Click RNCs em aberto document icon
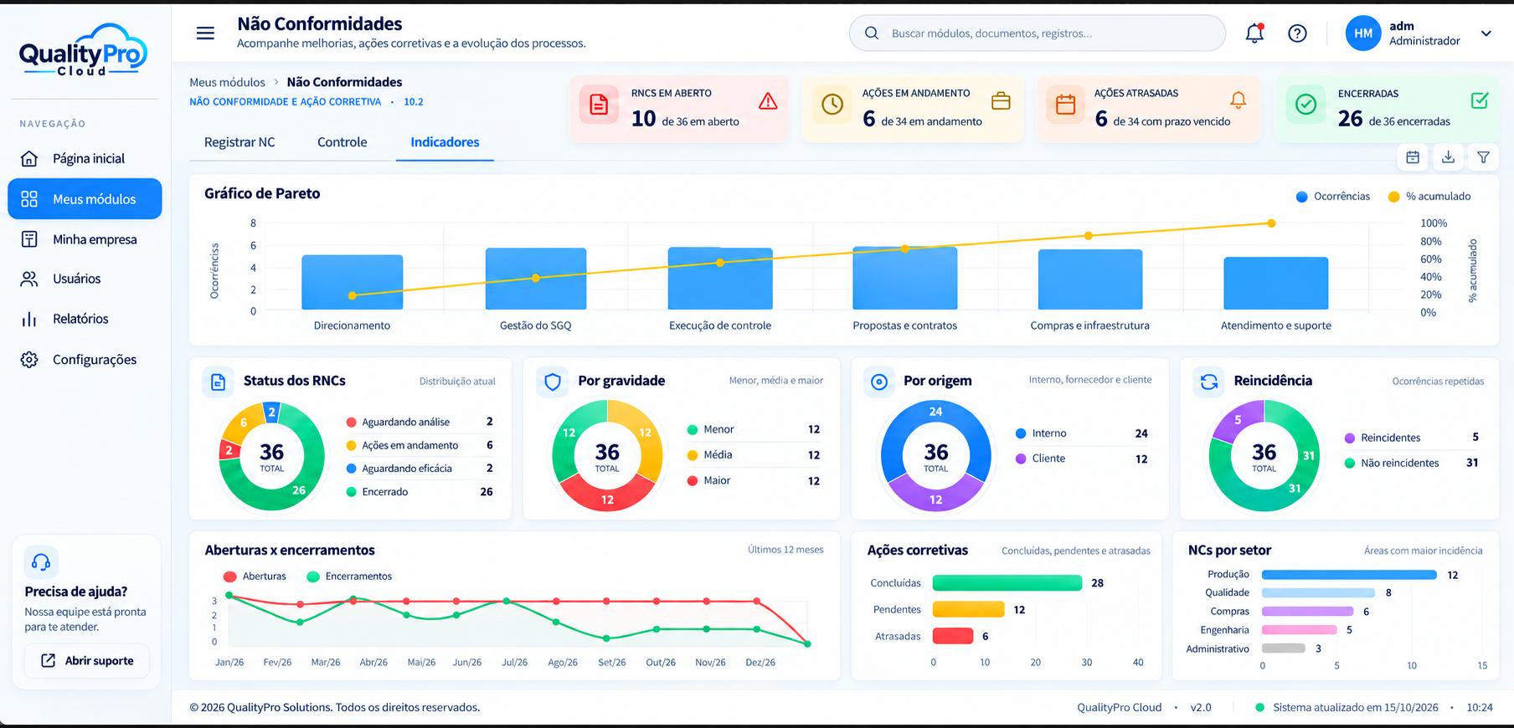 (599, 105)
